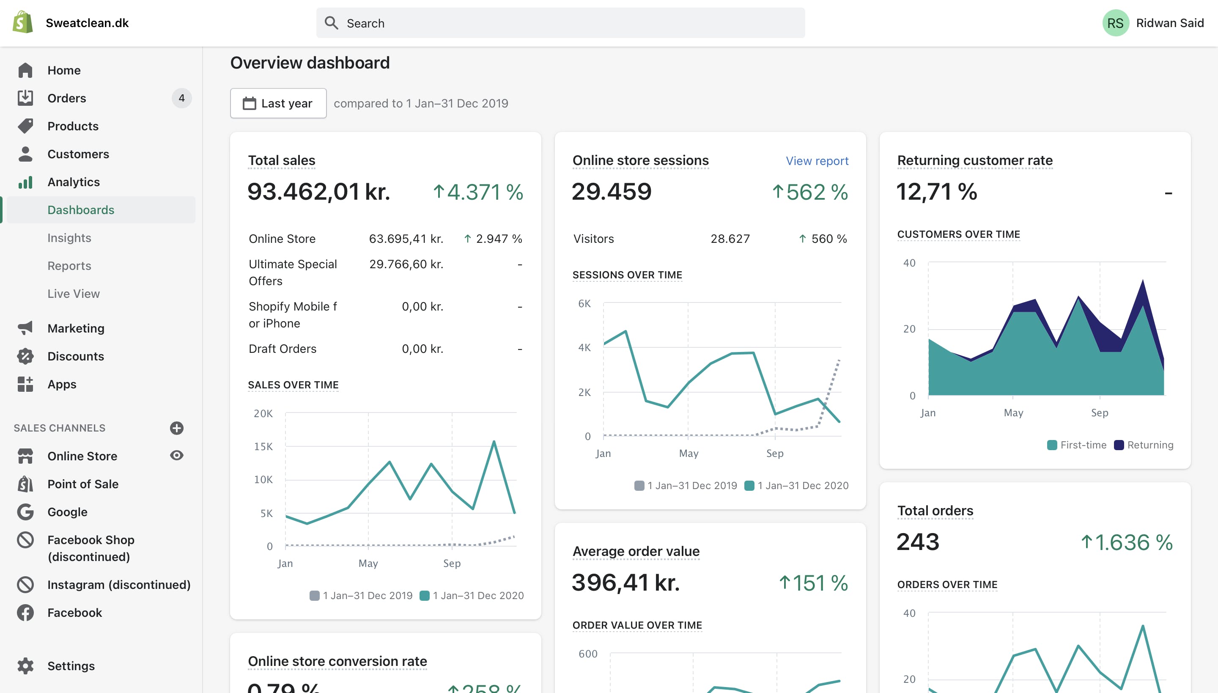Click the 2020 sales legend color swatch
The width and height of the screenshot is (1218, 693).
coord(425,595)
